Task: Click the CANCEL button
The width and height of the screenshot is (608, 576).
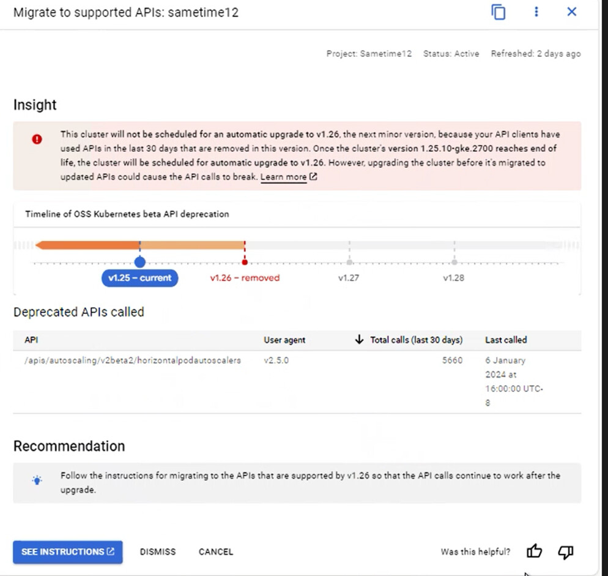Action: (x=216, y=552)
